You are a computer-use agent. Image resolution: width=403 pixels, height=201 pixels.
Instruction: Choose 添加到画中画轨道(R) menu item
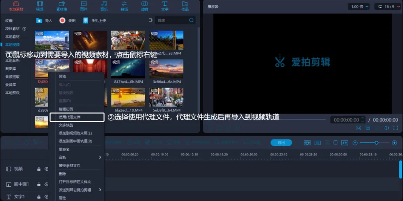click(75, 141)
